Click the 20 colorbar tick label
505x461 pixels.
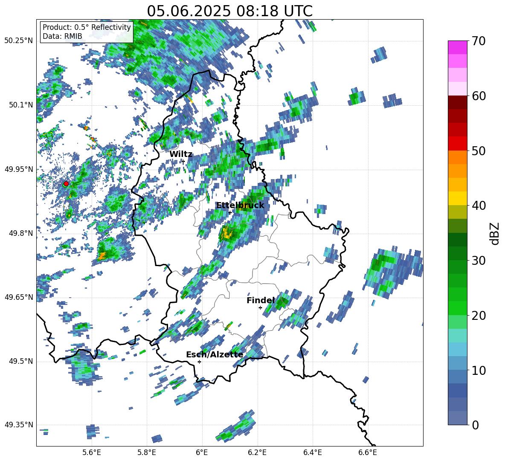(479, 316)
